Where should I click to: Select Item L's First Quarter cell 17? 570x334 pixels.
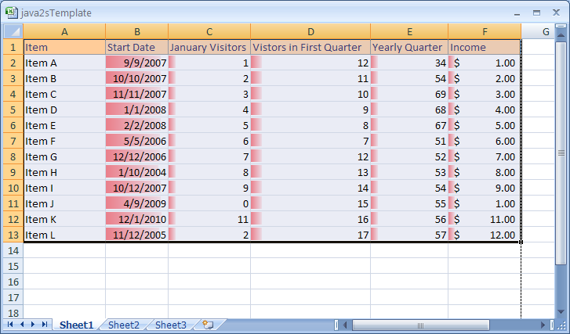point(310,235)
